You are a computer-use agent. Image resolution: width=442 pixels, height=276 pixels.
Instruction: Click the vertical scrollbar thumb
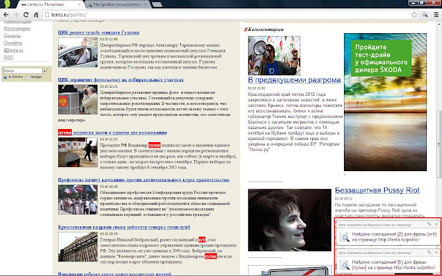(x=439, y=144)
